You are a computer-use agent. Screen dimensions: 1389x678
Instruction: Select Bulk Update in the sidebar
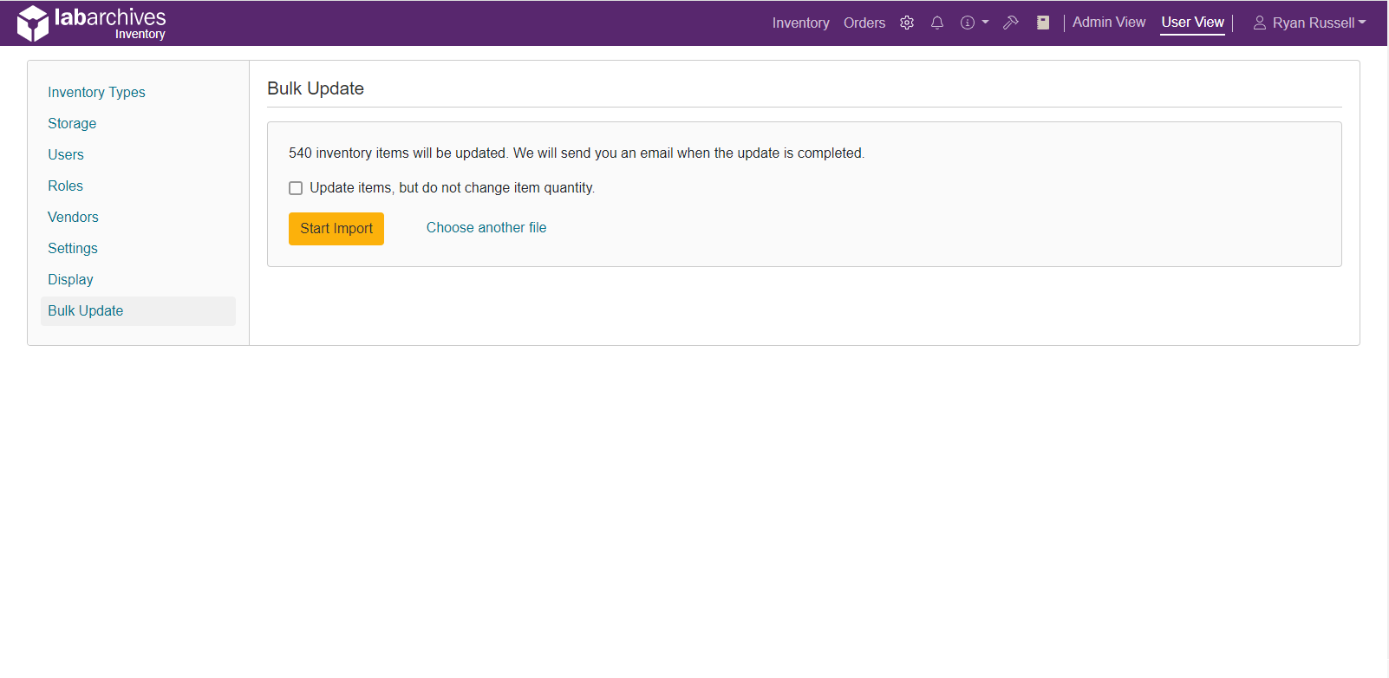(x=85, y=311)
